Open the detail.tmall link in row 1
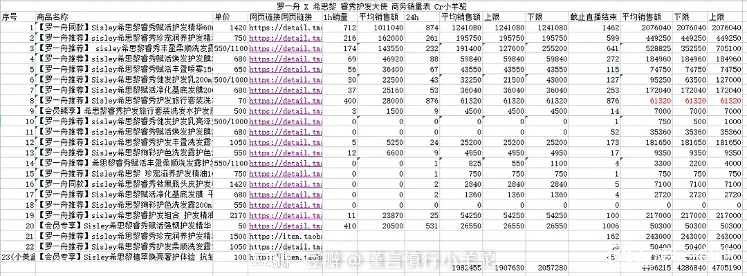The width and height of the screenshot is (747, 276). click(x=285, y=28)
